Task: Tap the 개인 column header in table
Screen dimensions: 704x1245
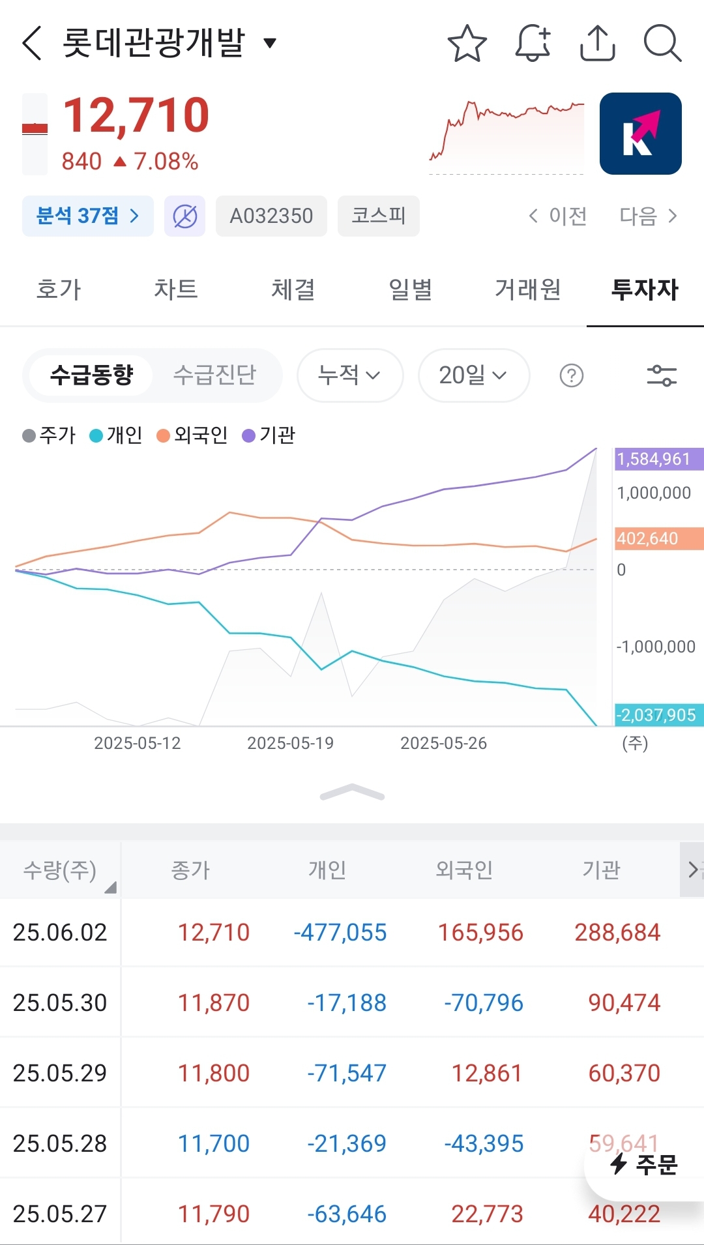Action: [x=327, y=870]
